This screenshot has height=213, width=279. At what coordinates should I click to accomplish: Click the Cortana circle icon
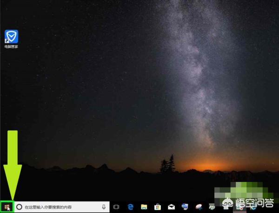19,207
